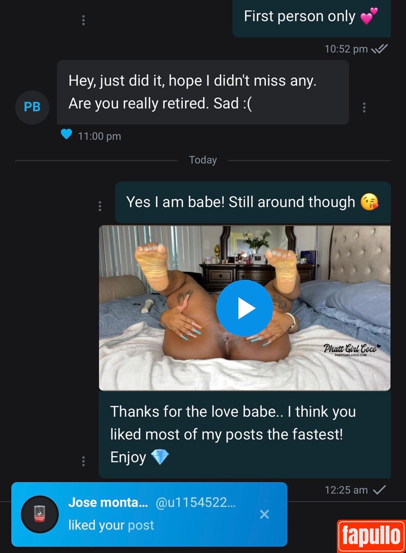Image resolution: width=406 pixels, height=553 pixels.
Task: Open options menu beside "First person only" message
Action: [x=83, y=20]
